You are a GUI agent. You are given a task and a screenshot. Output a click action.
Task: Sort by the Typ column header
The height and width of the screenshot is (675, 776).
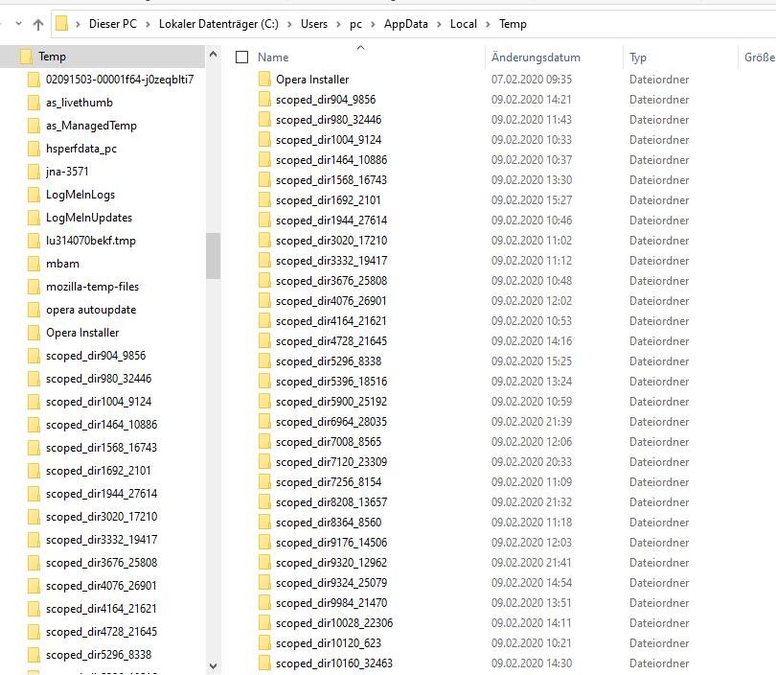tap(638, 58)
